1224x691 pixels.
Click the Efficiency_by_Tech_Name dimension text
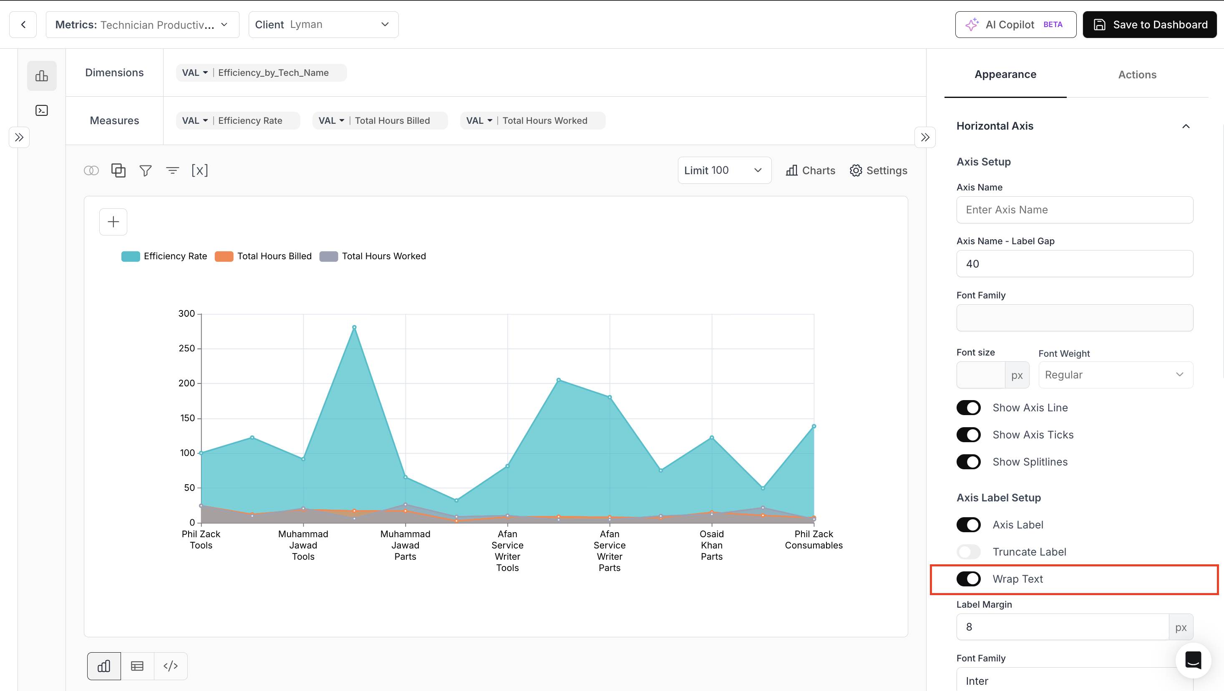coord(273,73)
